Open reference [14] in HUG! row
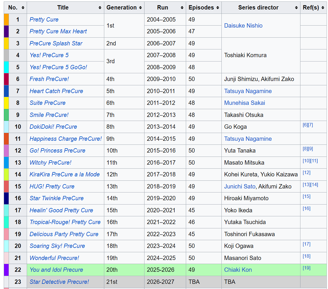This screenshot has height=289, width=328. [314, 185]
